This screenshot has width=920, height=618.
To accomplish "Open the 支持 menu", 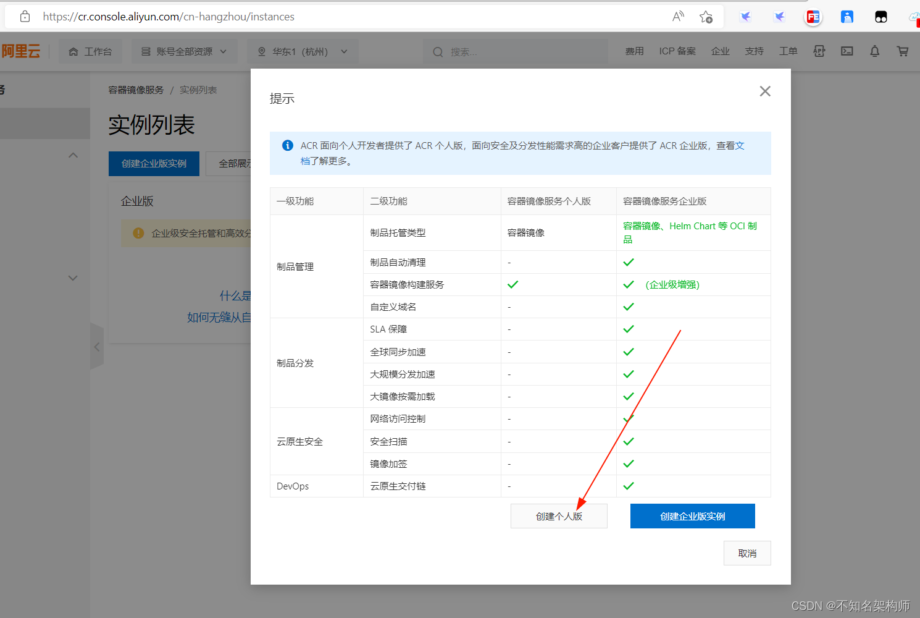I will click(x=754, y=51).
